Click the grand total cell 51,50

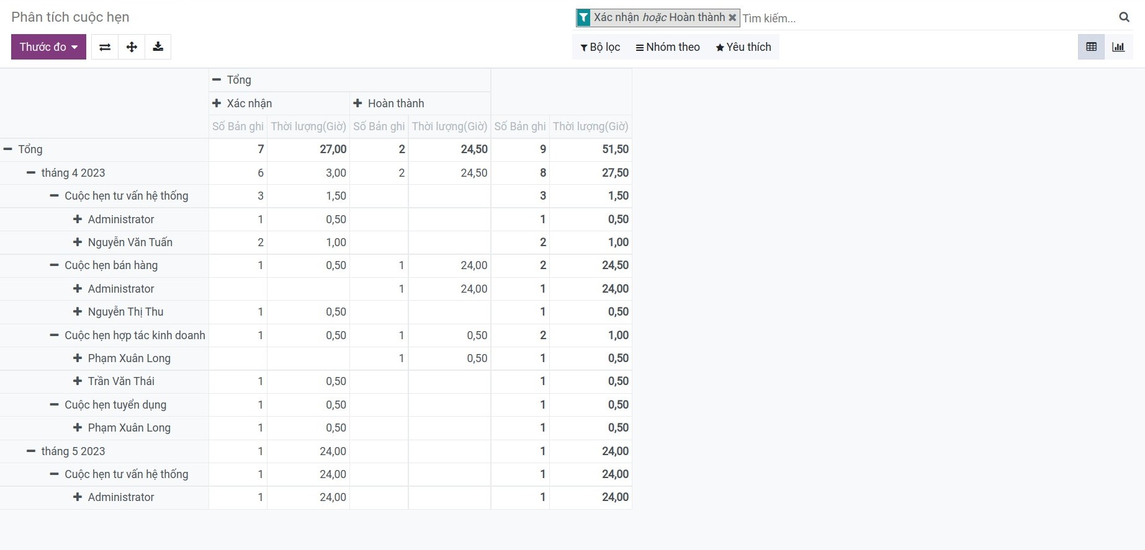point(590,149)
